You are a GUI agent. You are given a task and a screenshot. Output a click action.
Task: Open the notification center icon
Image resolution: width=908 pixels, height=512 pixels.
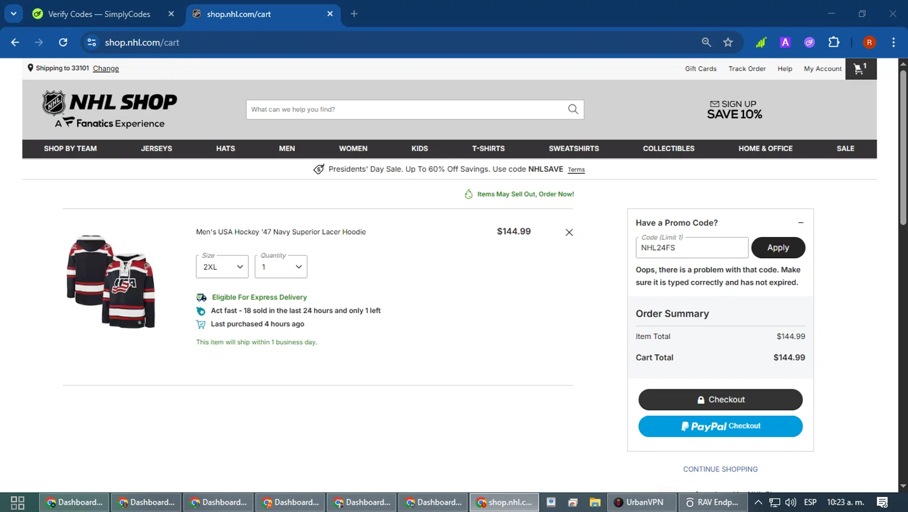[883, 502]
